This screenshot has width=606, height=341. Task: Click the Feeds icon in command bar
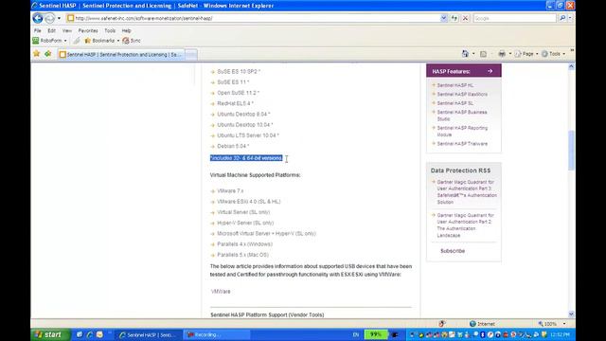click(483, 54)
